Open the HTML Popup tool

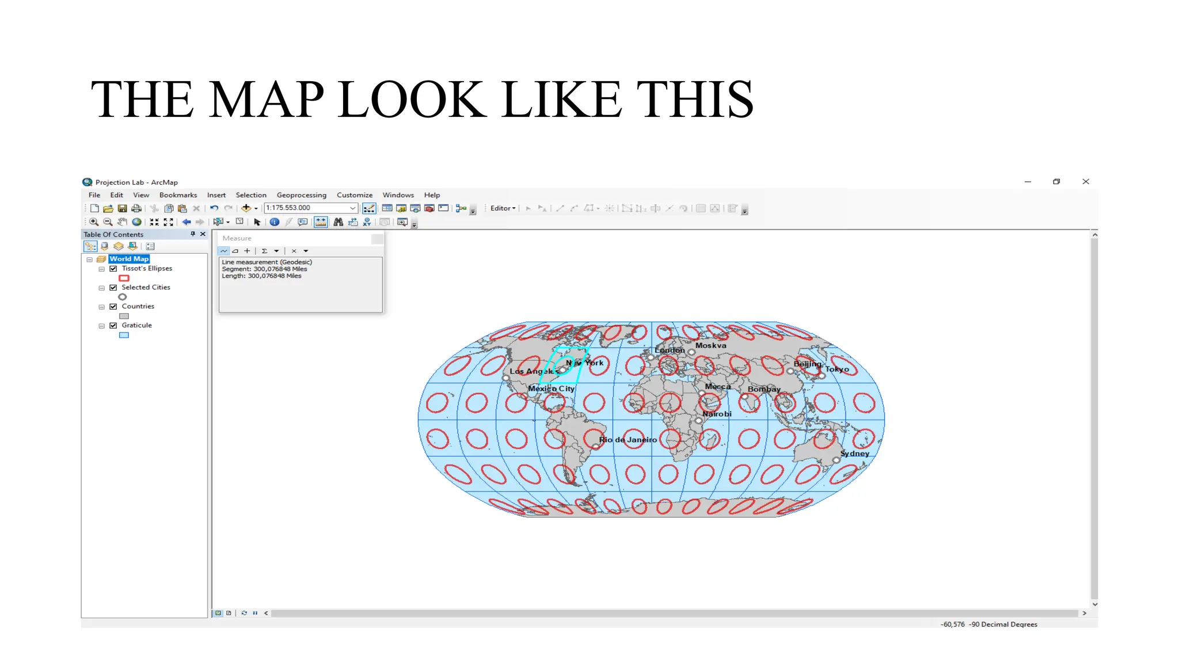coord(303,222)
